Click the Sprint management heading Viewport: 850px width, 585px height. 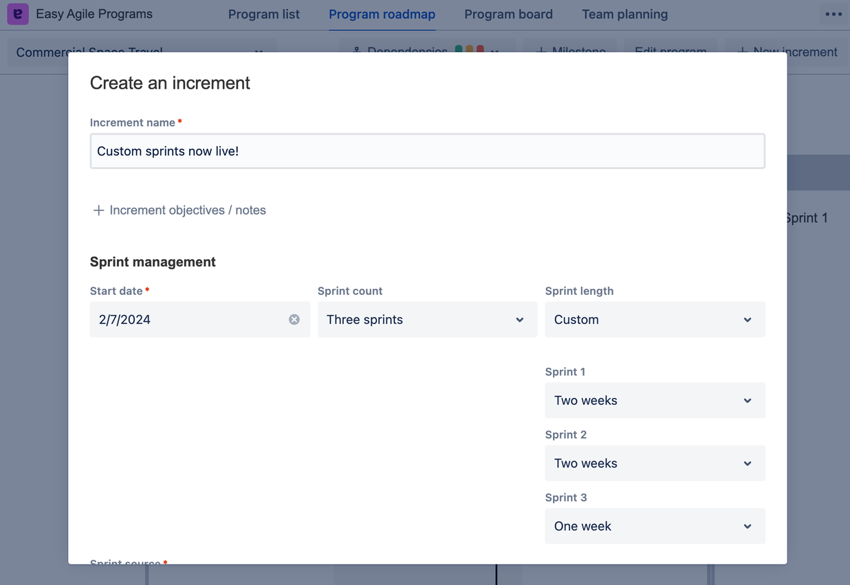153,262
